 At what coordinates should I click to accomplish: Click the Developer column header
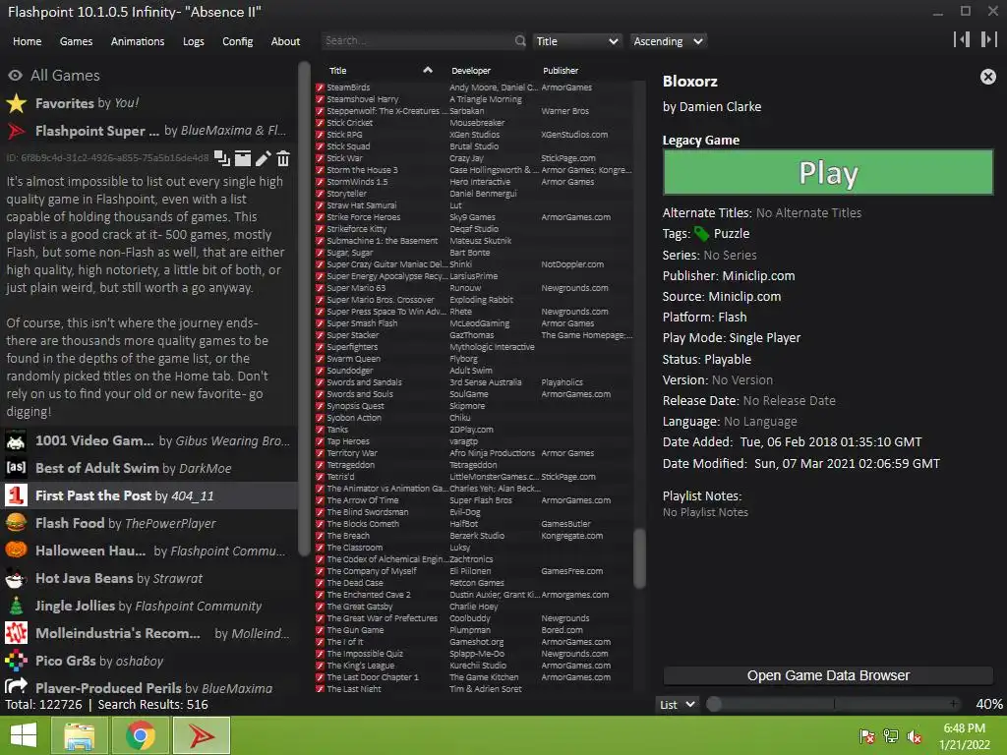click(x=471, y=71)
